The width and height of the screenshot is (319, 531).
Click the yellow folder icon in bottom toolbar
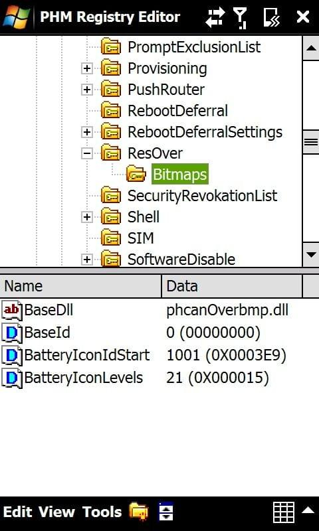pos(139,512)
